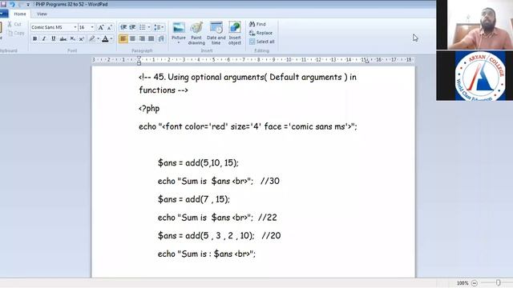The width and height of the screenshot is (513, 288).
Task: Click the right indent marker on ruler
Action: click(367, 61)
